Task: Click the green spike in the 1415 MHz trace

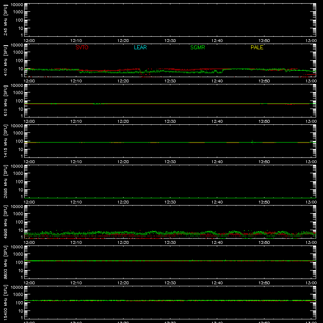Action: coord(252,142)
